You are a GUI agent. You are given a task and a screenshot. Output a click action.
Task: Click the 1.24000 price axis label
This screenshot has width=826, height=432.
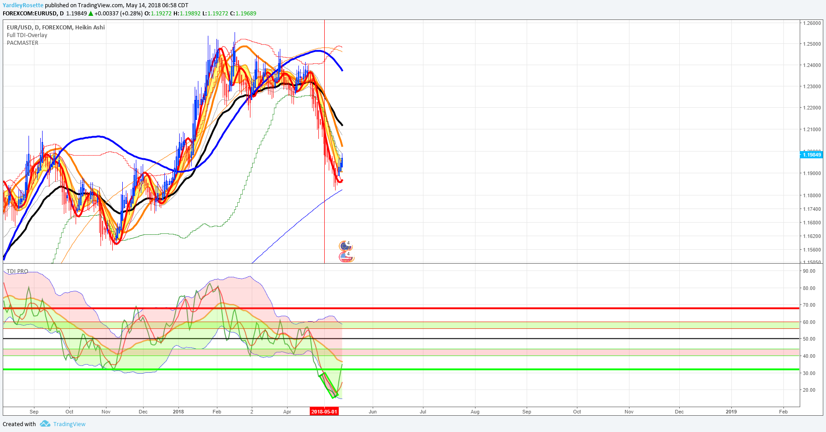812,66
